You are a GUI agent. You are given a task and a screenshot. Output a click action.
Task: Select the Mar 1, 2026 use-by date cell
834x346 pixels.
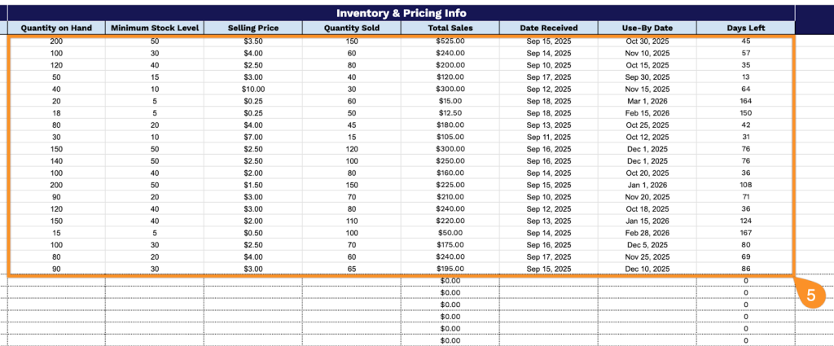647,101
